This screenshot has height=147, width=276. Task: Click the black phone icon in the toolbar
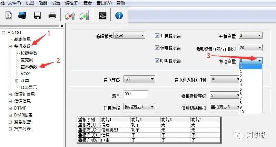[103, 15]
